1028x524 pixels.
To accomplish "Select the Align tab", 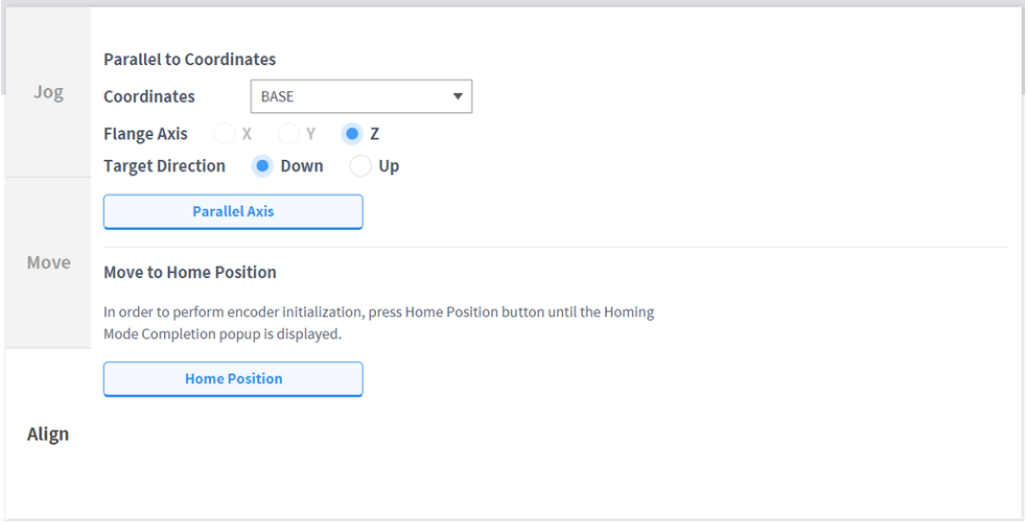I will pyautogui.click(x=48, y=434).
